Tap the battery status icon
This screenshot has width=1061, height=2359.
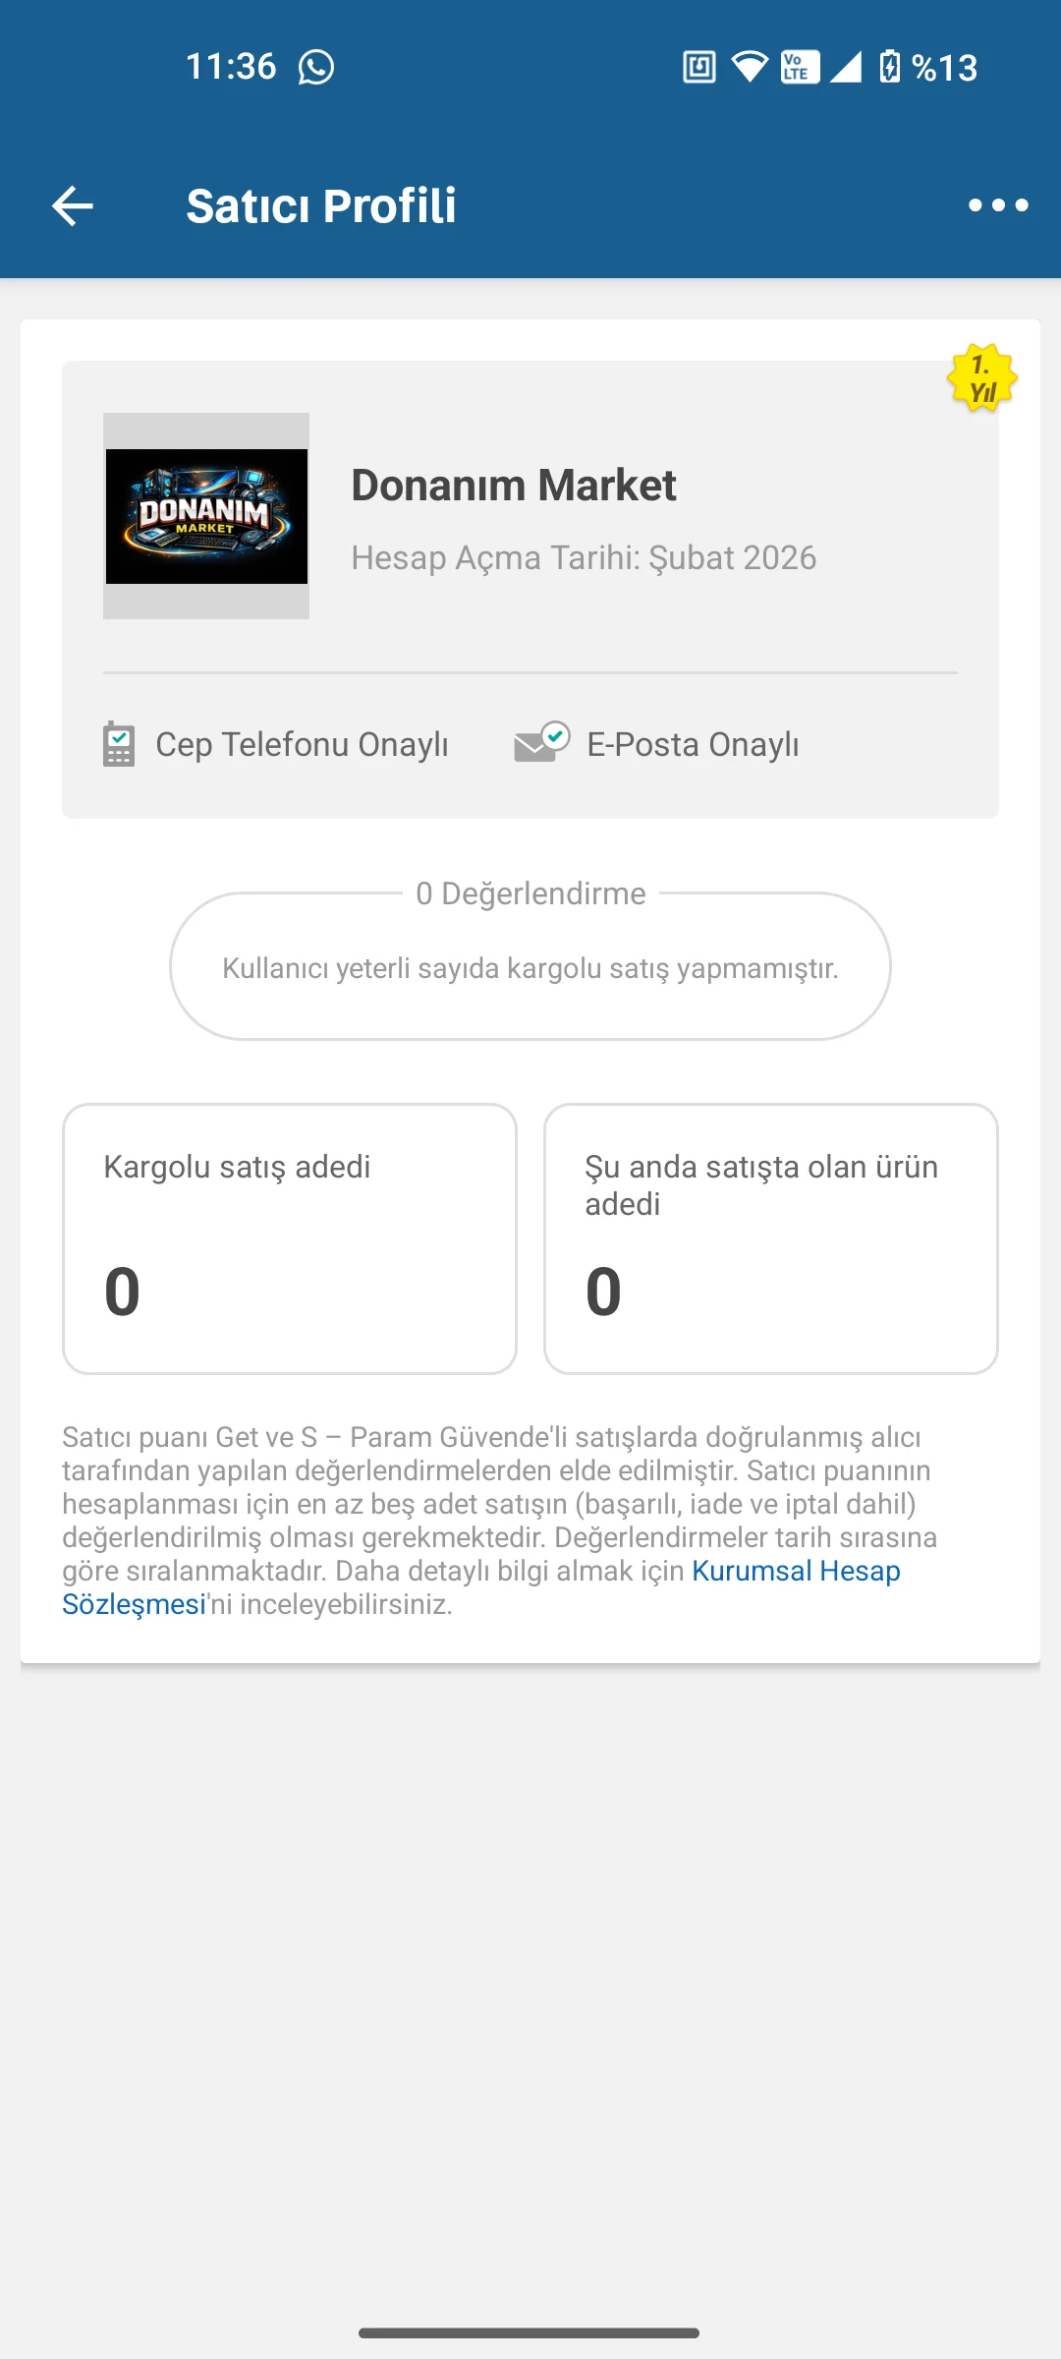[889, 67]
